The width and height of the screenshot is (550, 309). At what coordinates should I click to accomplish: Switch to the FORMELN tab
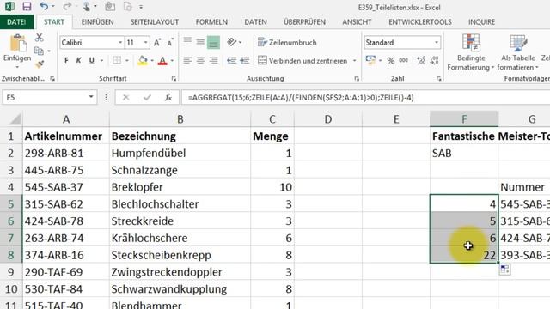tap(211, 21)
